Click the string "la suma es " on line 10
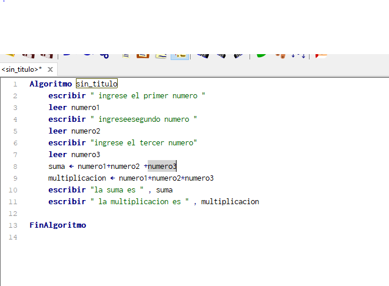389x286 pixels. point(117,190)
